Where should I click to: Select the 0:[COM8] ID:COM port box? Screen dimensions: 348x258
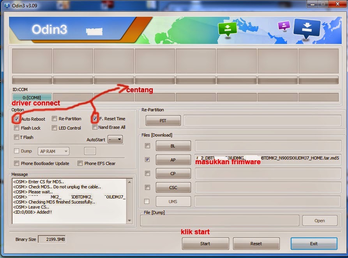32,97
